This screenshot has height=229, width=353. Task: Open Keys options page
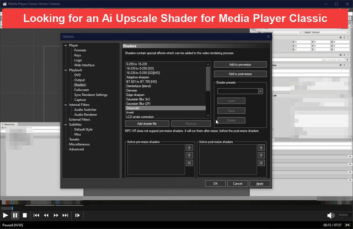[77, 55]
